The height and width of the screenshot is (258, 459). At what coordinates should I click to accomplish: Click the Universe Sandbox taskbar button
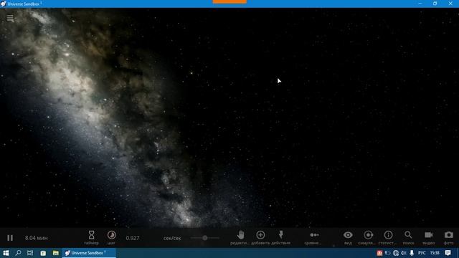point(89,253)
